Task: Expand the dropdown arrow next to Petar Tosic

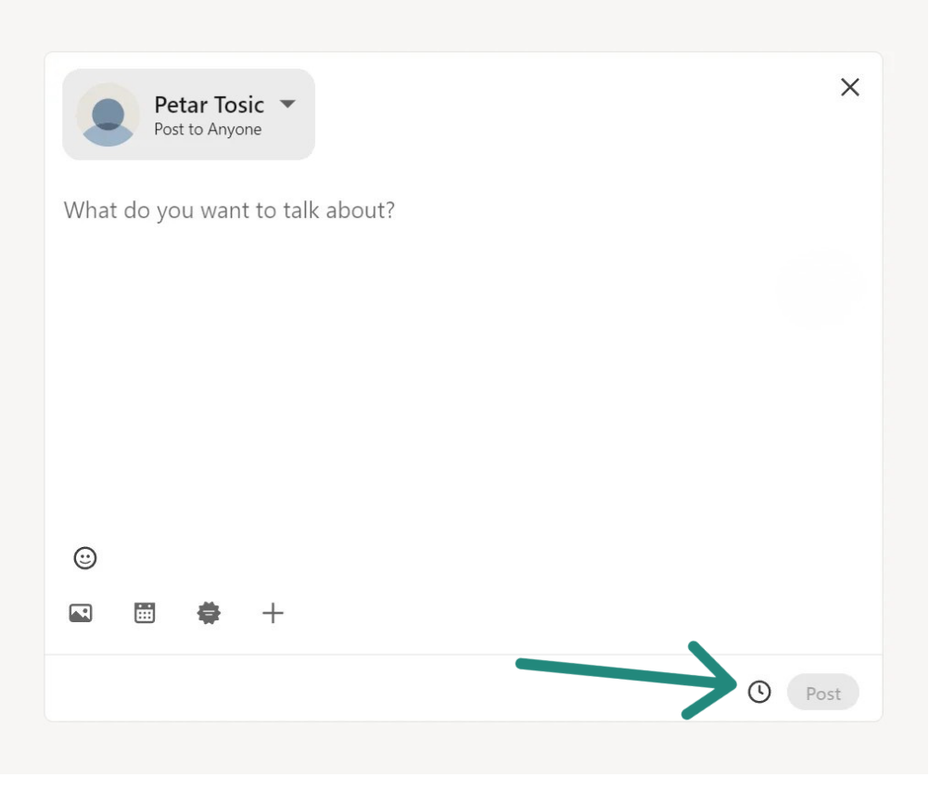Action: click(287, 105)
